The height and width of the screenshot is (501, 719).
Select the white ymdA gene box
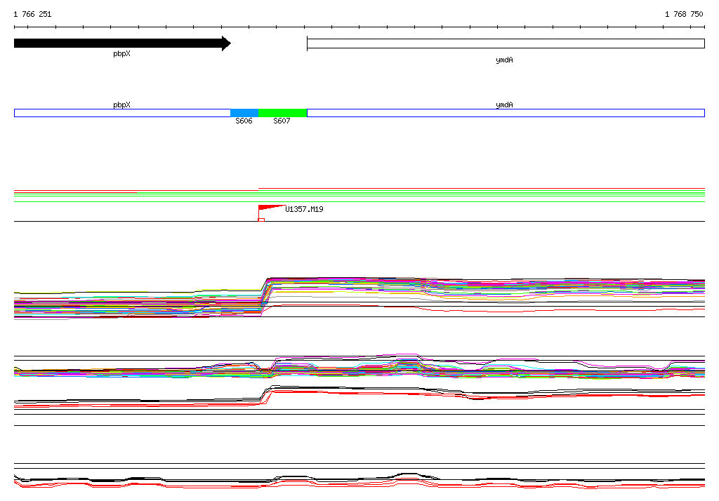(x=506, y=44)
